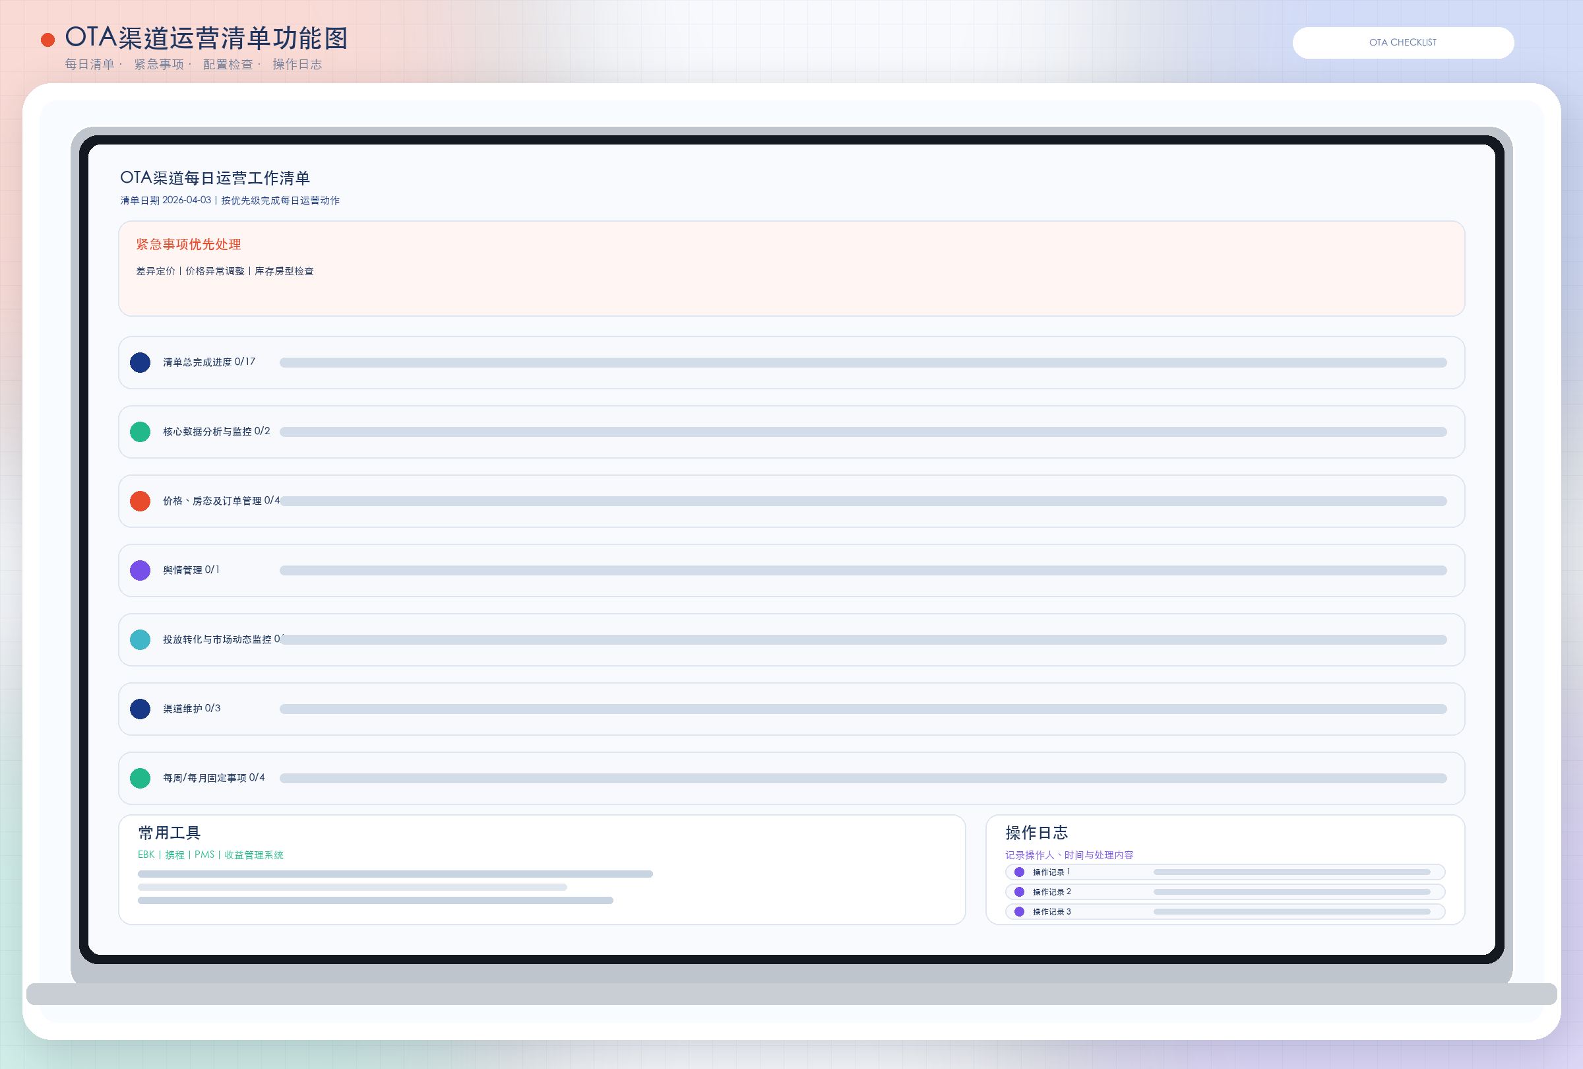Click the red dot beside the page title

pos(47,40)
